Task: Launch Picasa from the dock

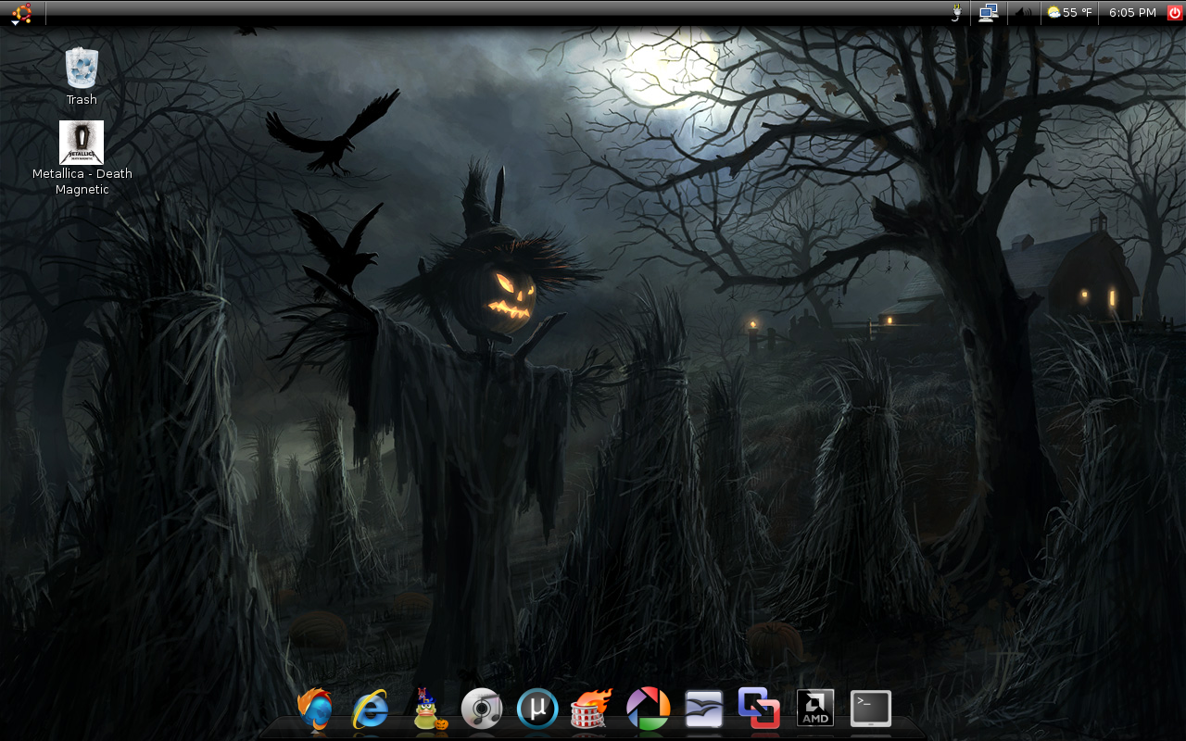Action: [648, 710]
